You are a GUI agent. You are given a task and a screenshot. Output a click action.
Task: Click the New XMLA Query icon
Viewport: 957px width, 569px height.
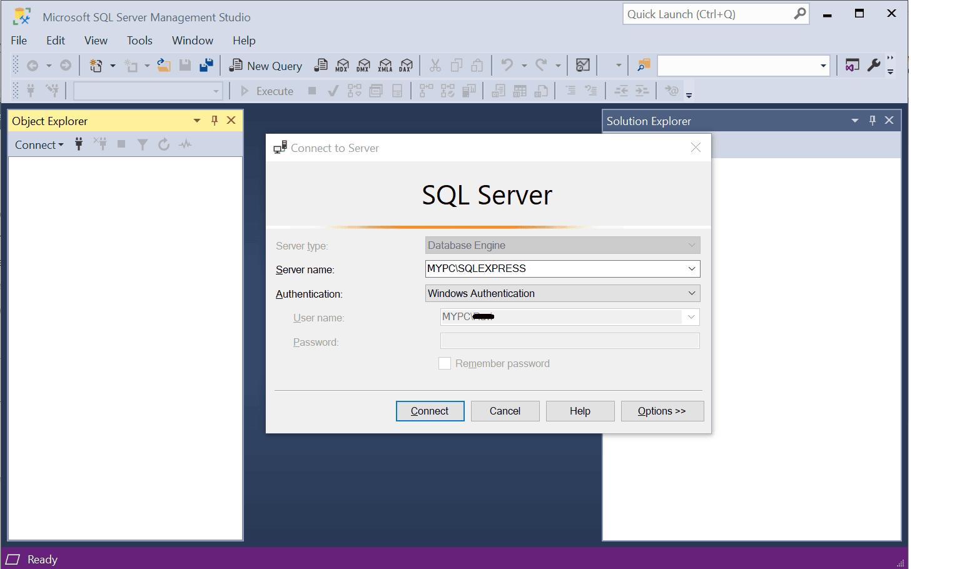pyautogui.click(x=385, y=65)
